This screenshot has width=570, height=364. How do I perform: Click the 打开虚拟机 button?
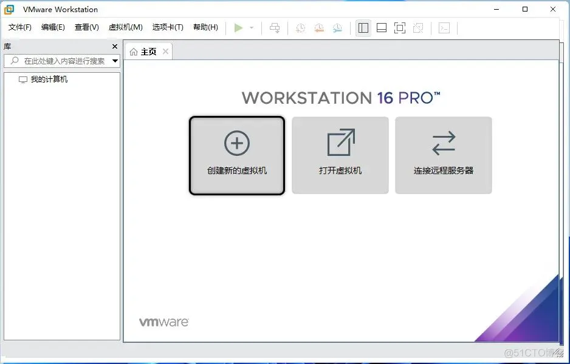click(340, 155)
